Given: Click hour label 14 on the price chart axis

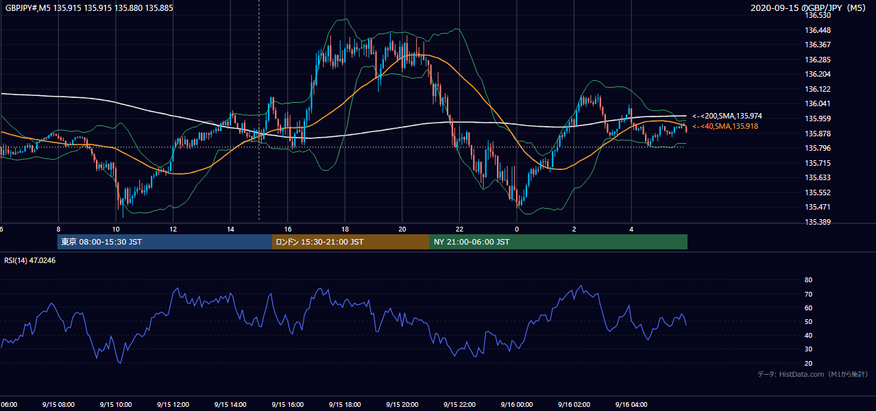Looking at the screenshot, I should click(x=230, y=229).
